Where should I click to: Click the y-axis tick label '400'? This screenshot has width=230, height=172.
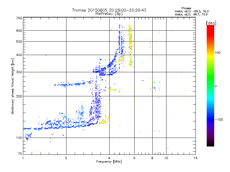[x=19, y=55]
